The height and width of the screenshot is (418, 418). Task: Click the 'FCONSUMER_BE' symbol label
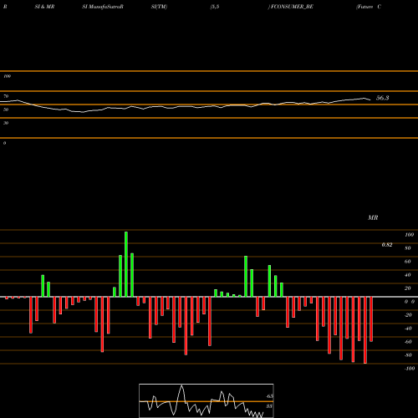292,7
